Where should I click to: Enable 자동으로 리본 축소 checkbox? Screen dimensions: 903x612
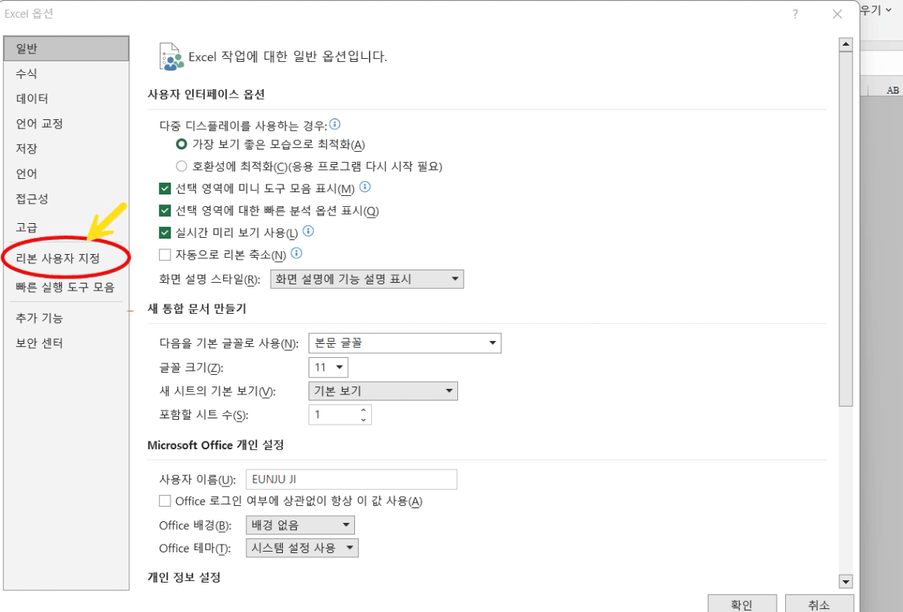164,254
